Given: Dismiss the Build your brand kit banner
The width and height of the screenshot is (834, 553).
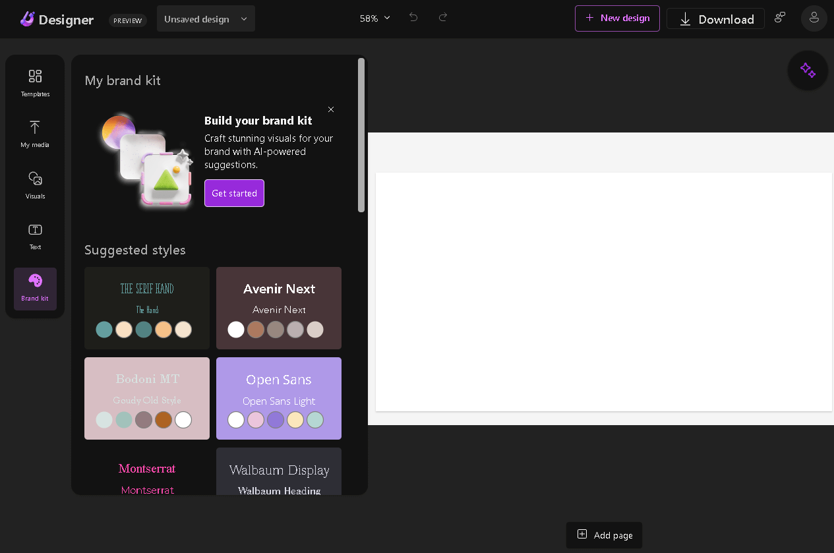Looking at the screenshot, I should pyautogui.click(x=331, y=109).
